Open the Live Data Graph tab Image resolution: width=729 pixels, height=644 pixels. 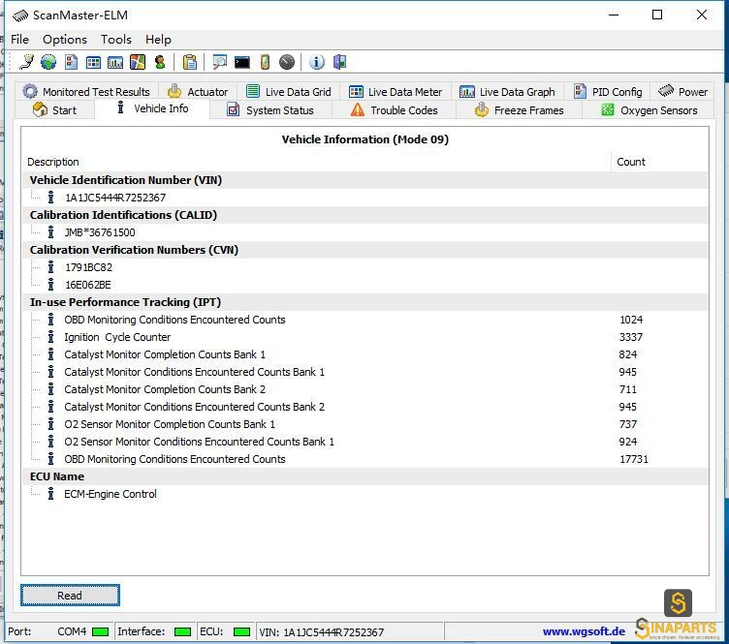pos(507,91)
